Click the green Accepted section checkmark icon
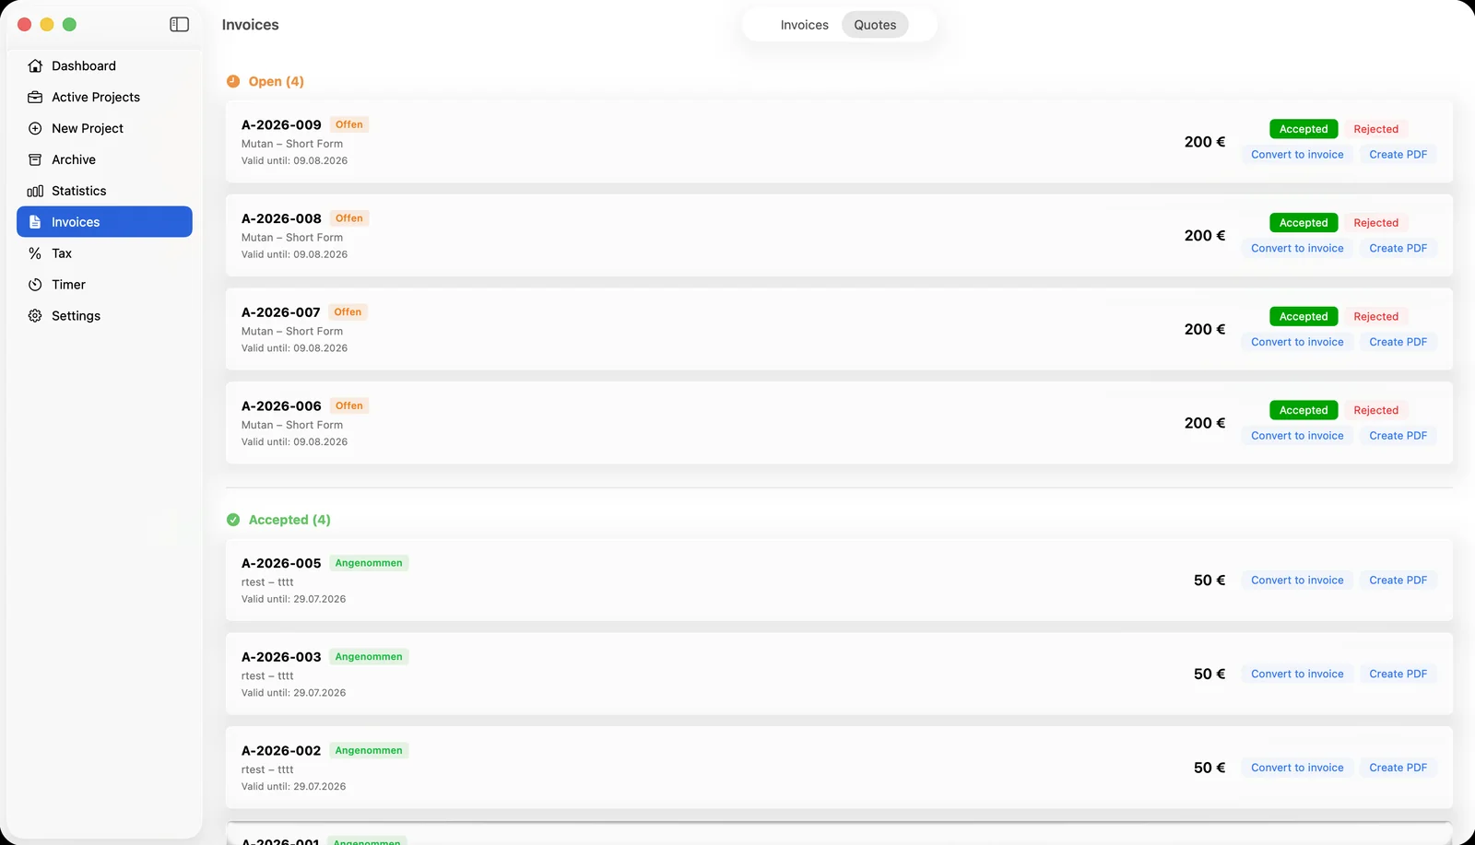 click(233, 520)
